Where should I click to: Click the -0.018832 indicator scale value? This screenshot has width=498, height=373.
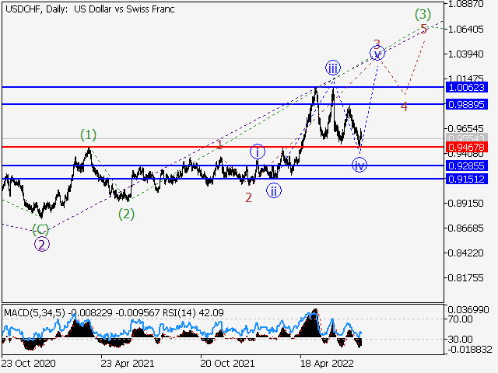pos(470,350)
